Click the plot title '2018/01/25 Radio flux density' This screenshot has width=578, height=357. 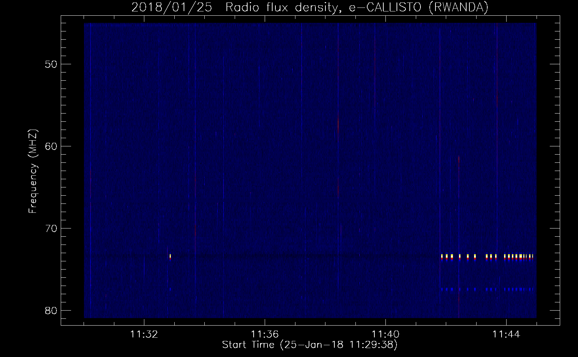coord(310,7)
